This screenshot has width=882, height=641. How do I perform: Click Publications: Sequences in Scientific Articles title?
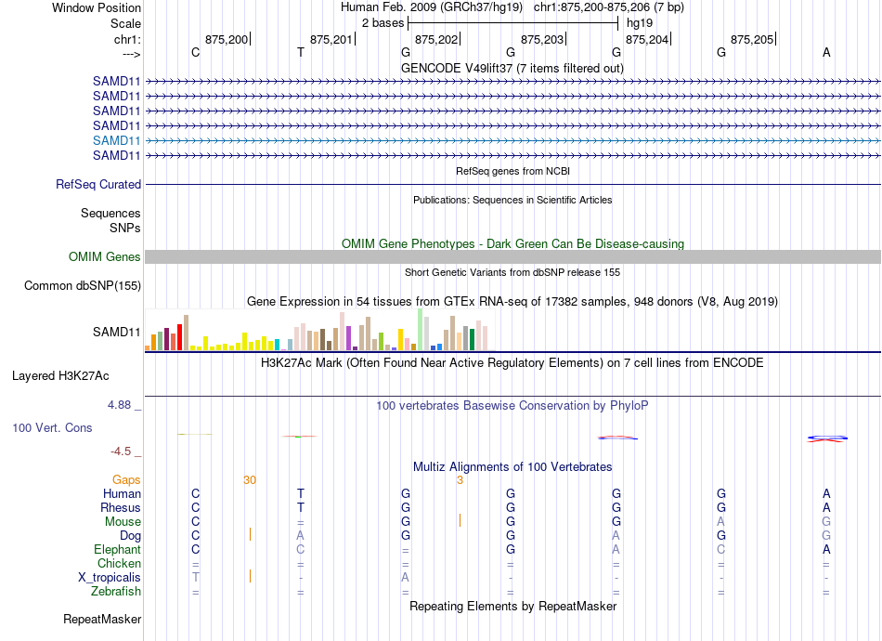[512, 200]
